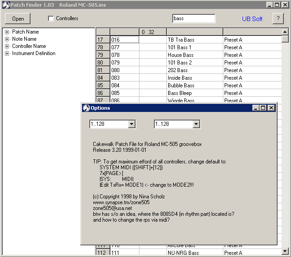Click the scroll down arrow of patch list
The image size is (291, 257).
[x=285, y=251]
